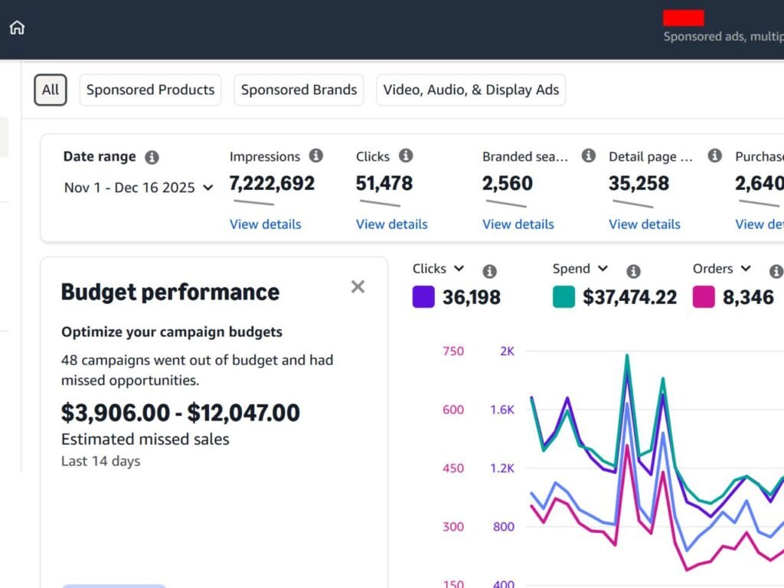This screenshot has height=588, width=784.
Task: Click info icon beside Detail page views
Action: [715, 155]
